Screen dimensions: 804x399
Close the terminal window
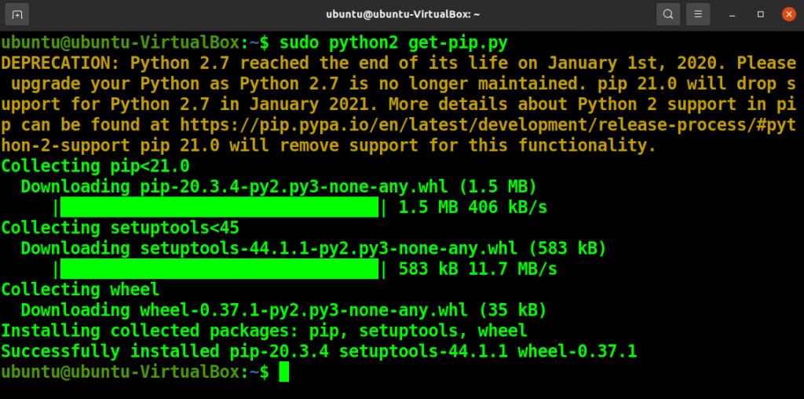[x=788, y=14]
